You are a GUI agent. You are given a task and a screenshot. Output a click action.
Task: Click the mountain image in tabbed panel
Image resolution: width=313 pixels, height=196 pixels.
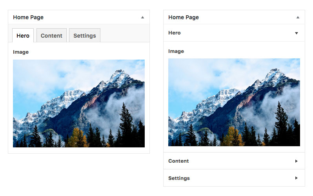(x=79, y=103)
